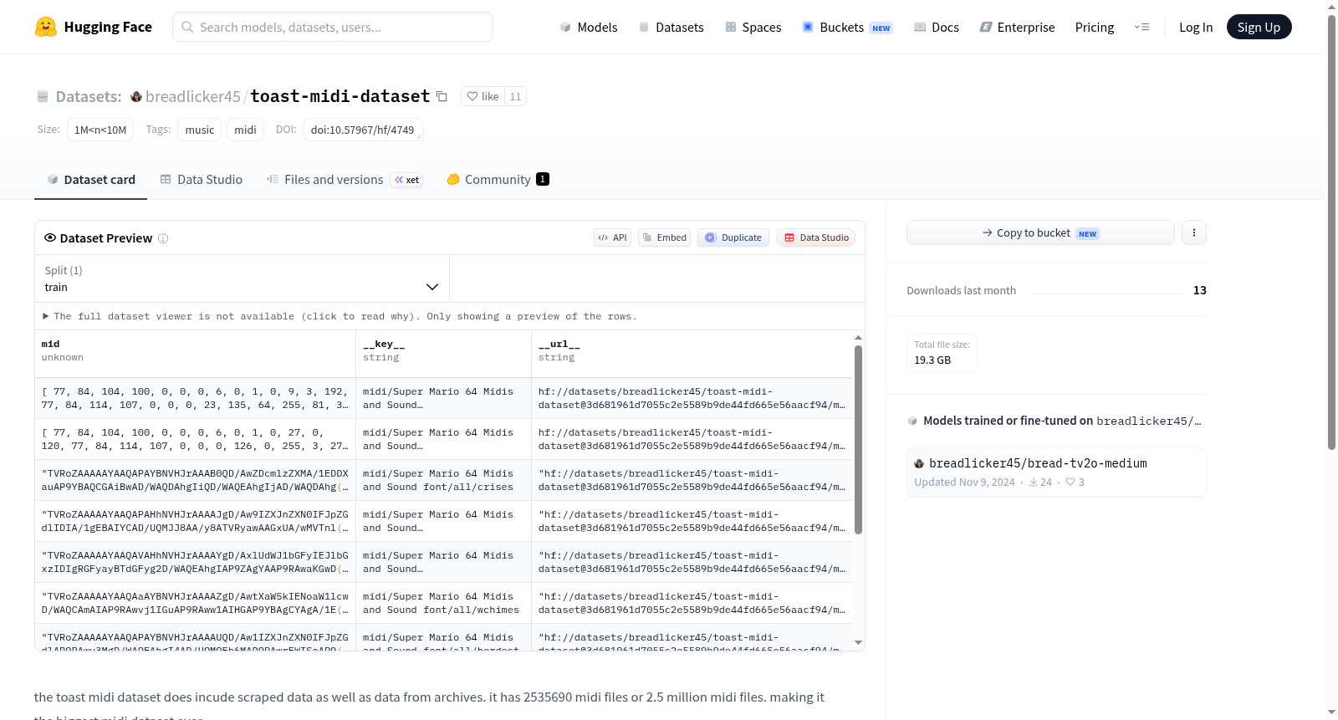Viewport: 1338px width, 720px height.
Task: Open the API button
Action: tap(612, 237)
